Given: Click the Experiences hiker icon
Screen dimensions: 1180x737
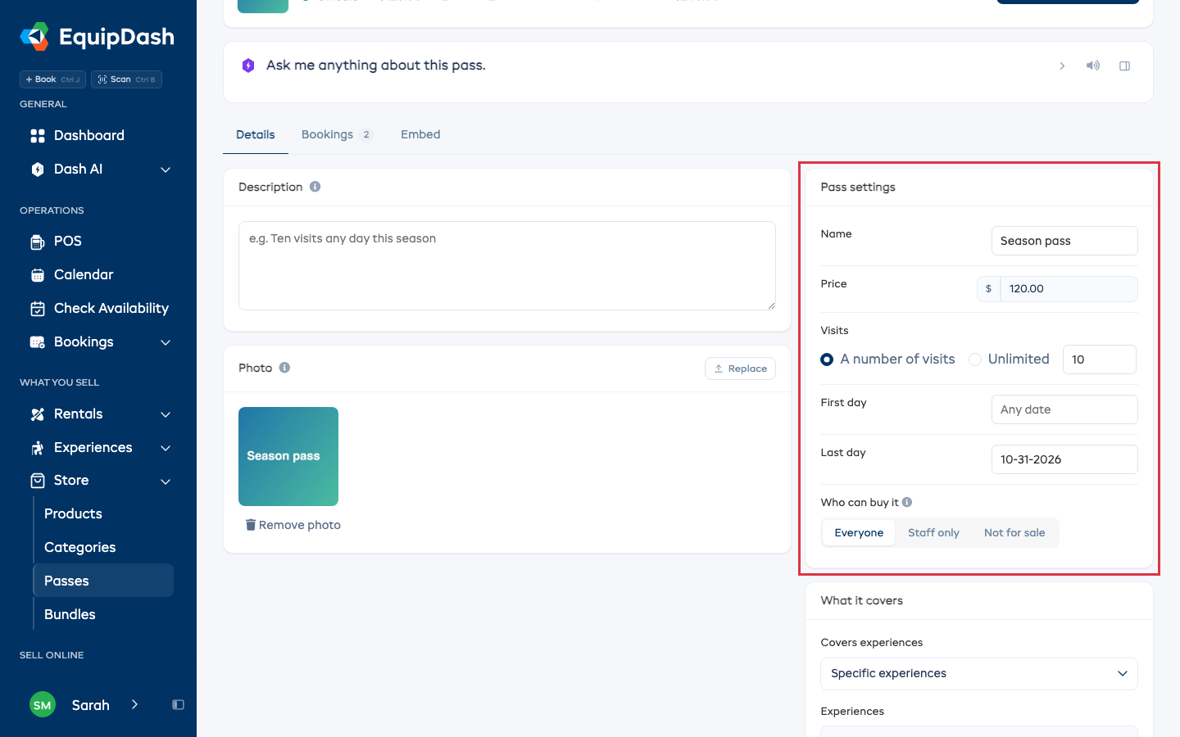Looking at the screenshot, I should (x=38, y=448).
